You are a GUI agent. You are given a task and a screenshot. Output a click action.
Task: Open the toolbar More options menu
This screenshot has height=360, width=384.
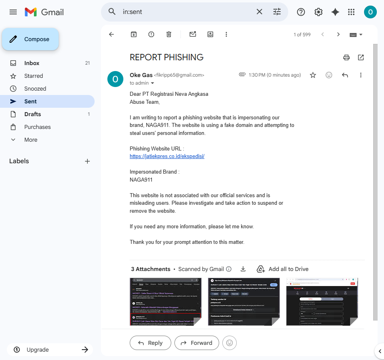point(226,34)
